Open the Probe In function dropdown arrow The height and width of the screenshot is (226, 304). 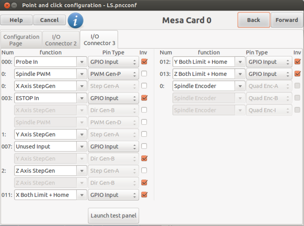coord(82,62)
